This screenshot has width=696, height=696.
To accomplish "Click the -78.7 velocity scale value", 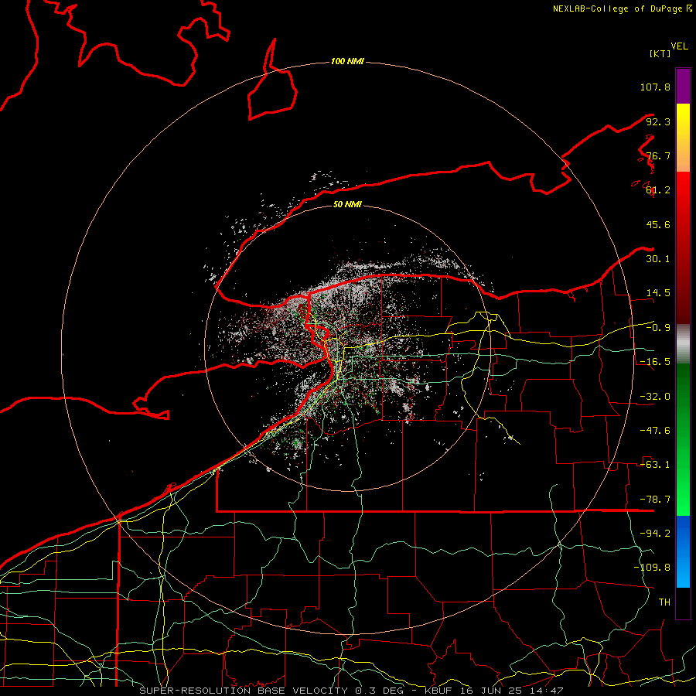I will tap(655, 500).
